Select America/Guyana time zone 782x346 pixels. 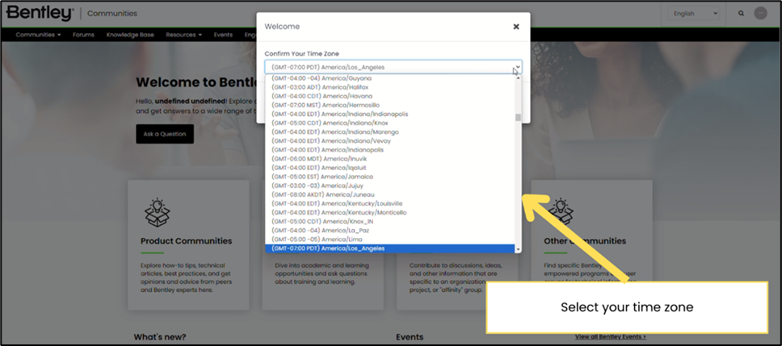(389, 78)
